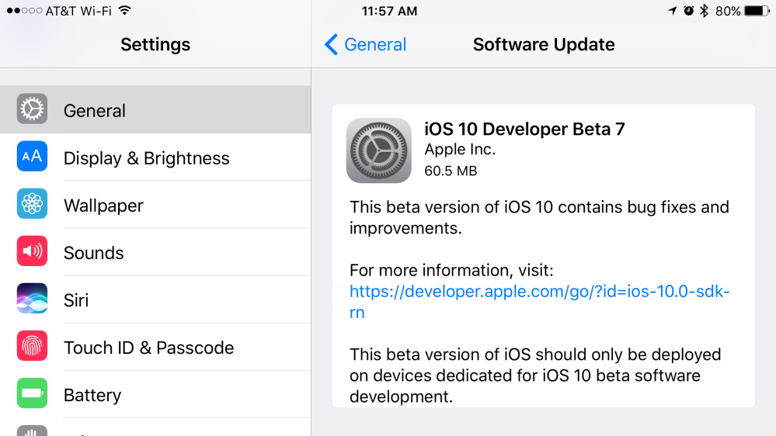Tap the red Sounds speaker icon

32,251
